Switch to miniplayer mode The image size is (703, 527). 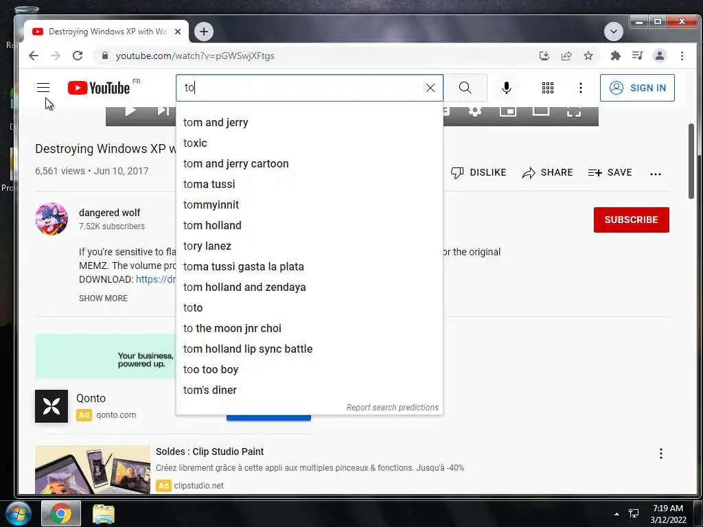tap(507, 110)
